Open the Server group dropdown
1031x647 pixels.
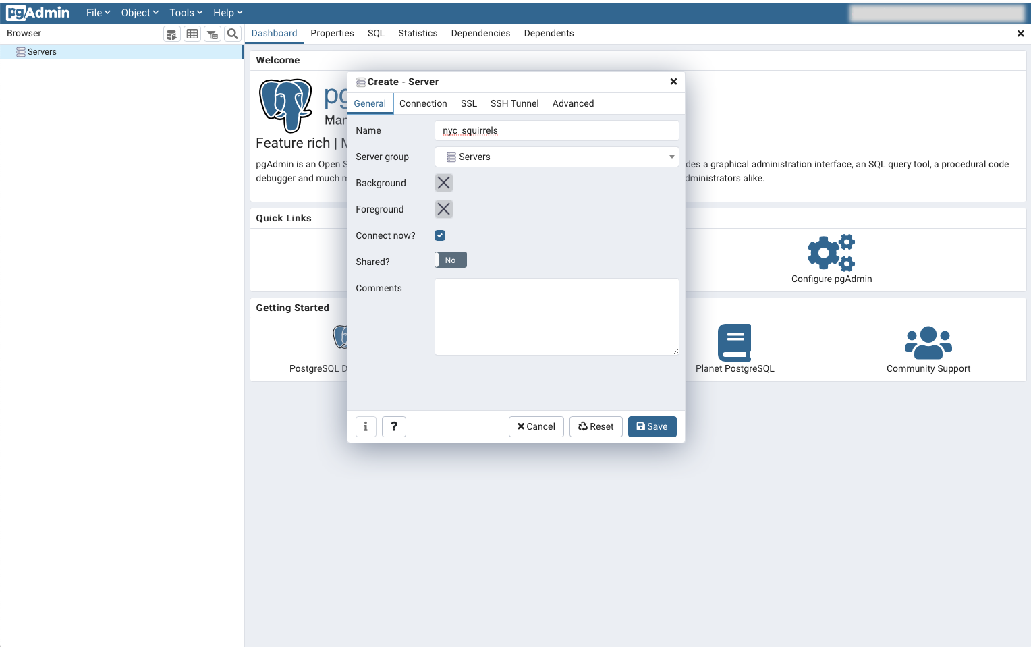click(557, 157)
